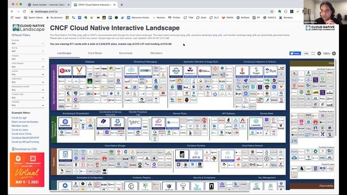Open the CloudEvents project card
347x195 pixels.
click(131, 71)
